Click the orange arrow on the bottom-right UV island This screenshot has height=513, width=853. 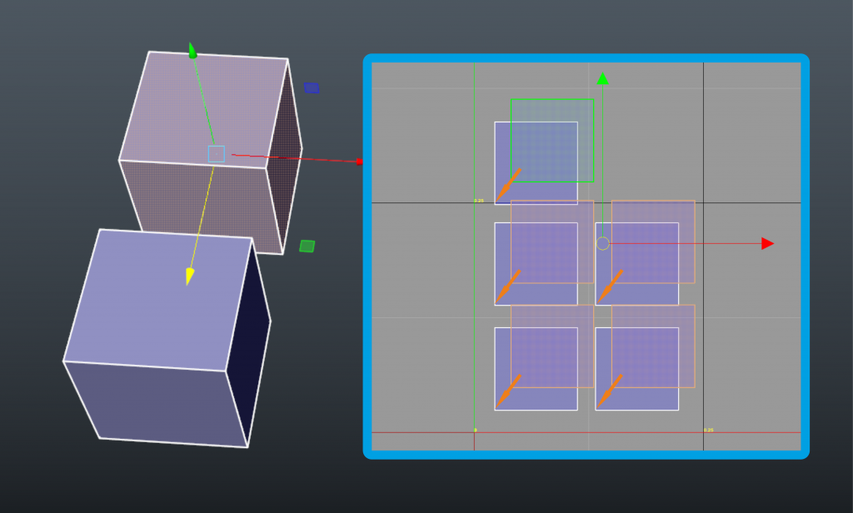(x=609, y=391)
